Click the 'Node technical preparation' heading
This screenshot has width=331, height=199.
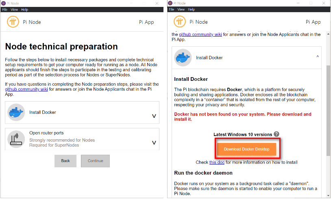[x=61, y=46]
